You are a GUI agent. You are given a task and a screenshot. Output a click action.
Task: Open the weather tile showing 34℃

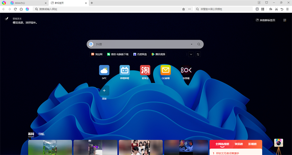coord(104,70)
